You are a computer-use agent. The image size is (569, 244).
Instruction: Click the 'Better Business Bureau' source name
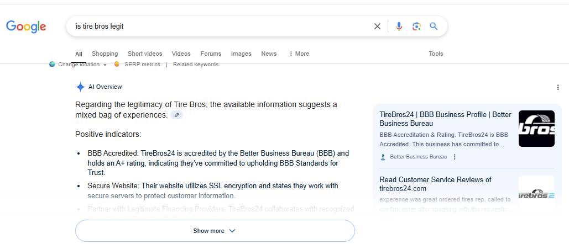tap(419, 157)
